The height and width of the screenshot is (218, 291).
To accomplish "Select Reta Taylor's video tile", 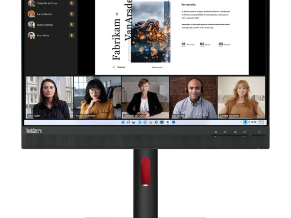I will (48, 97).
